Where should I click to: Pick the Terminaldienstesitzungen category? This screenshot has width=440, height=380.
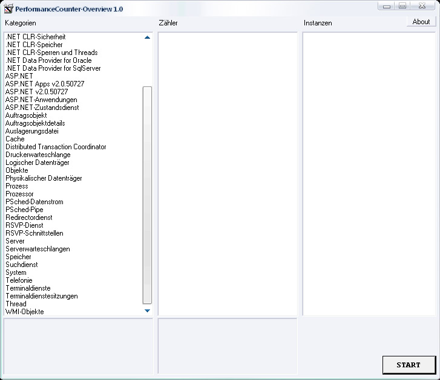[41, 296]
